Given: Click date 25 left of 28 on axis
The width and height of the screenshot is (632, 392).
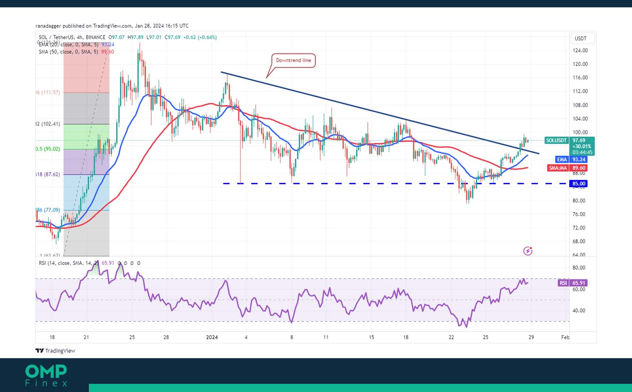Looking at the screenshot, I should [132, 337].
